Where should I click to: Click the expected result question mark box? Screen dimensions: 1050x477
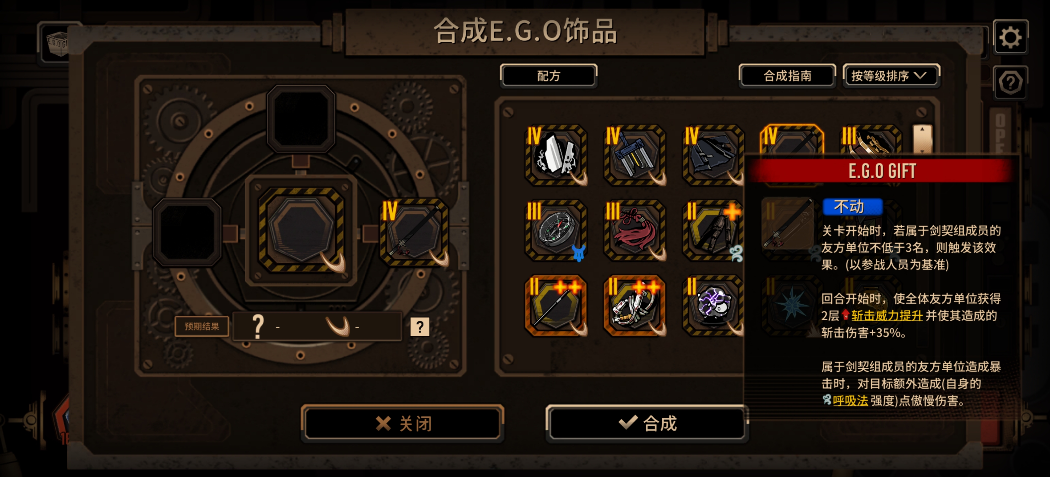[x=419, y=327]
